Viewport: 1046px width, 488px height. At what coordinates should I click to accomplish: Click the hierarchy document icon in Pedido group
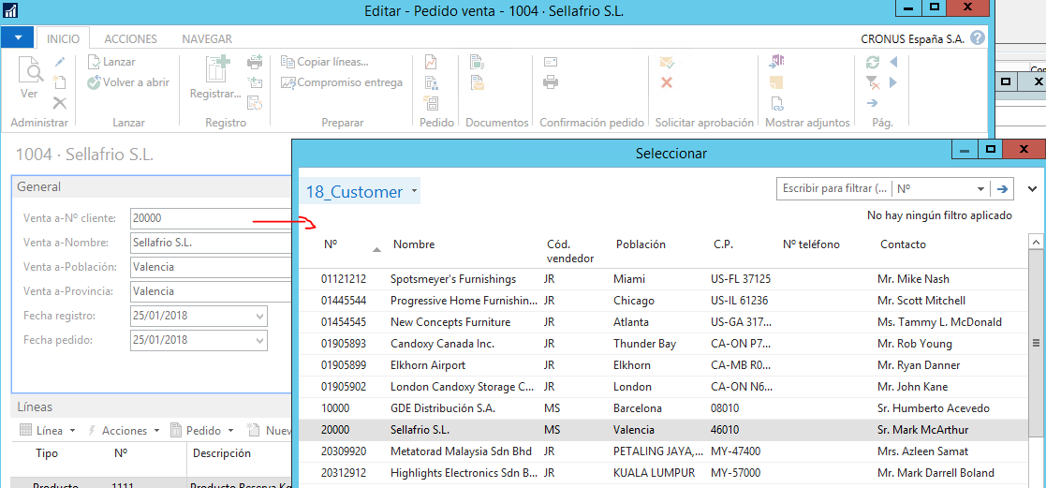431,82
